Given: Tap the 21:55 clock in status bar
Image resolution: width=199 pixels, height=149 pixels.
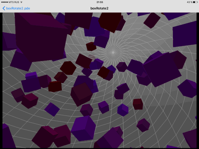Looking at the screenshot, I should (99, 2).
